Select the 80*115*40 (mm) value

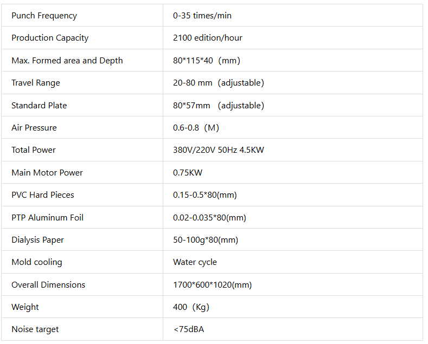(207, 61)
